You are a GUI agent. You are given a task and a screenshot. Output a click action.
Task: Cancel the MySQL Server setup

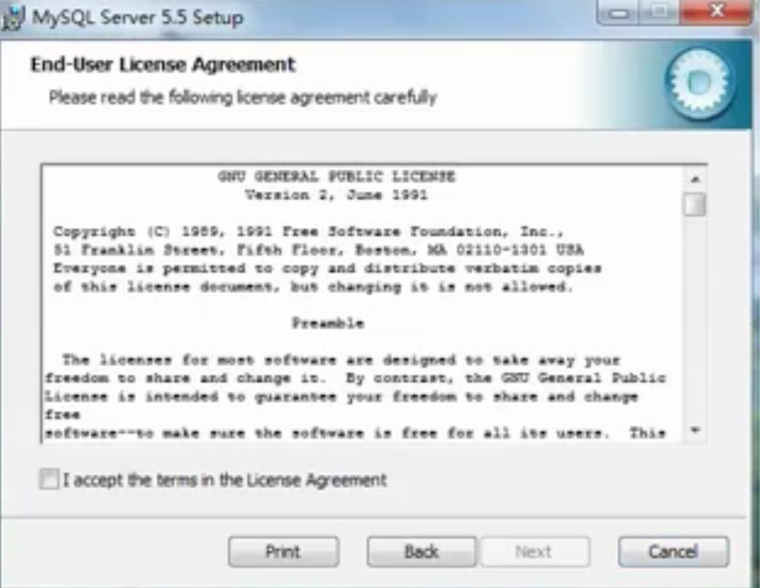[x=673, y=551]
